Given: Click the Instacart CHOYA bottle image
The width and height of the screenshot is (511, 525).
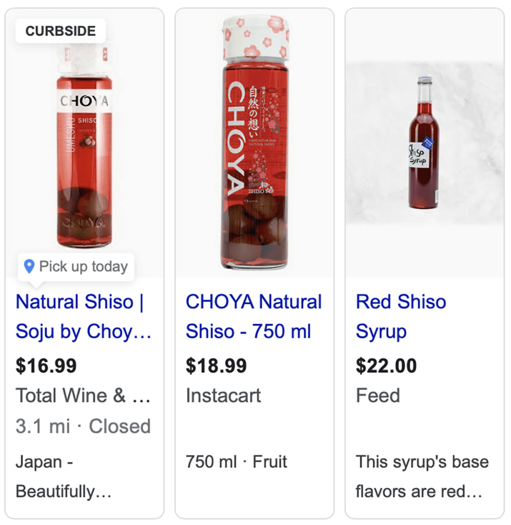Looking at the screenshot, I should [x=254, y=144].
